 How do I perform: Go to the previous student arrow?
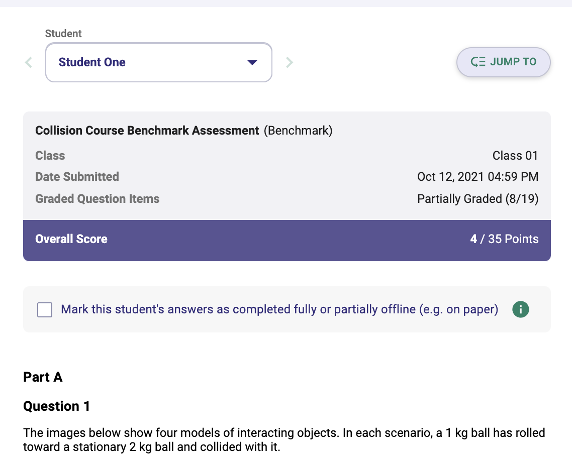(x=29, y=62)
